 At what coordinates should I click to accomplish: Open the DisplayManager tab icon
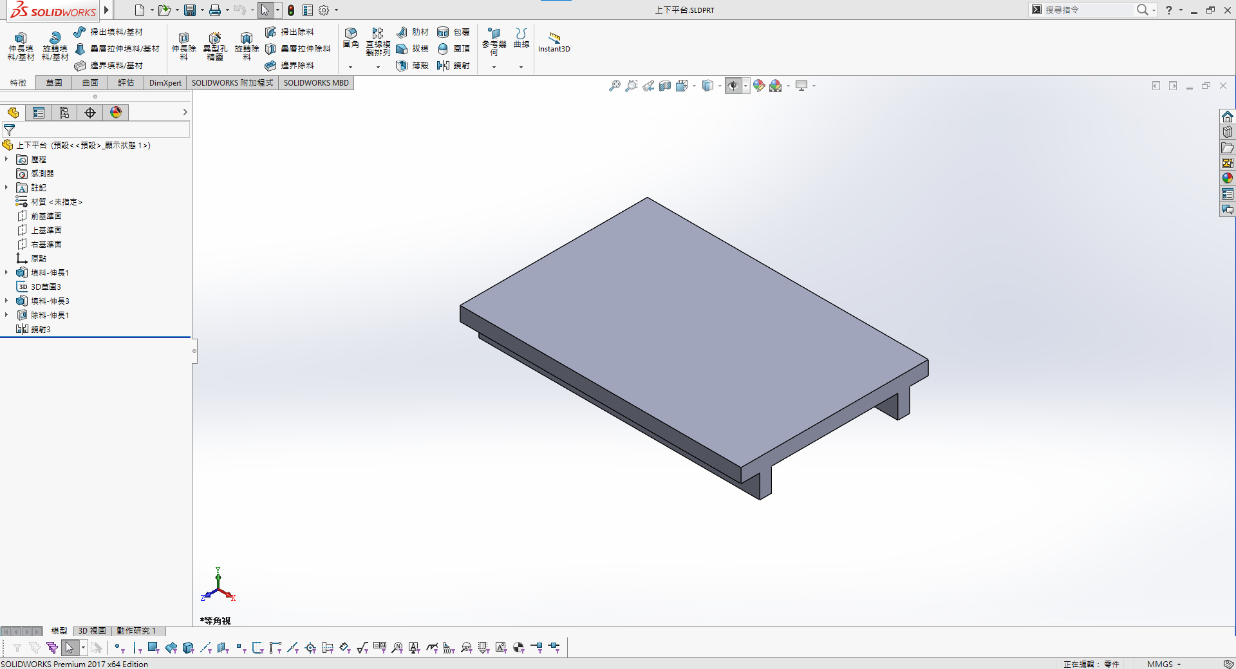116,113
